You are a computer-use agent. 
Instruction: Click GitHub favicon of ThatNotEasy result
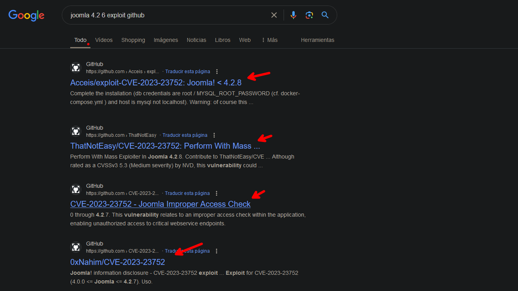pyautogui.click(x=76, y=131)
